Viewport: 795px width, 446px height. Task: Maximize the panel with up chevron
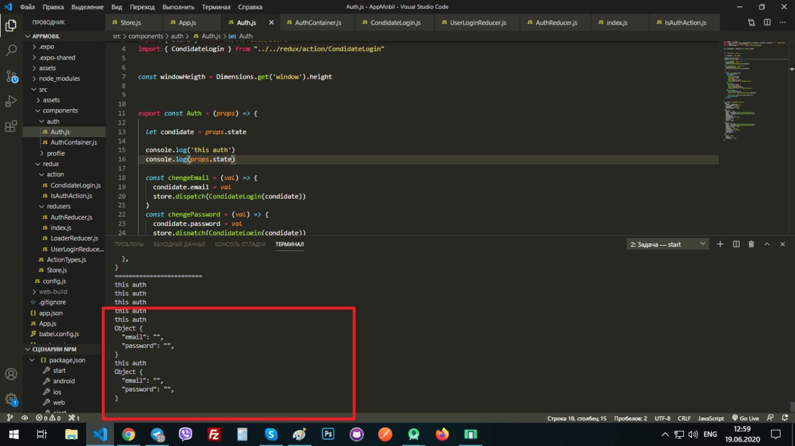click(x=767, y=244)
